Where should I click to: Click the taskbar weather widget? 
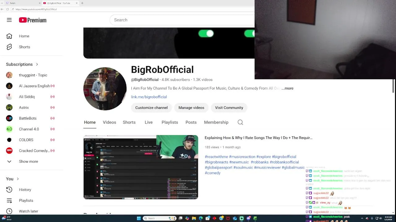tap(7, 218)
